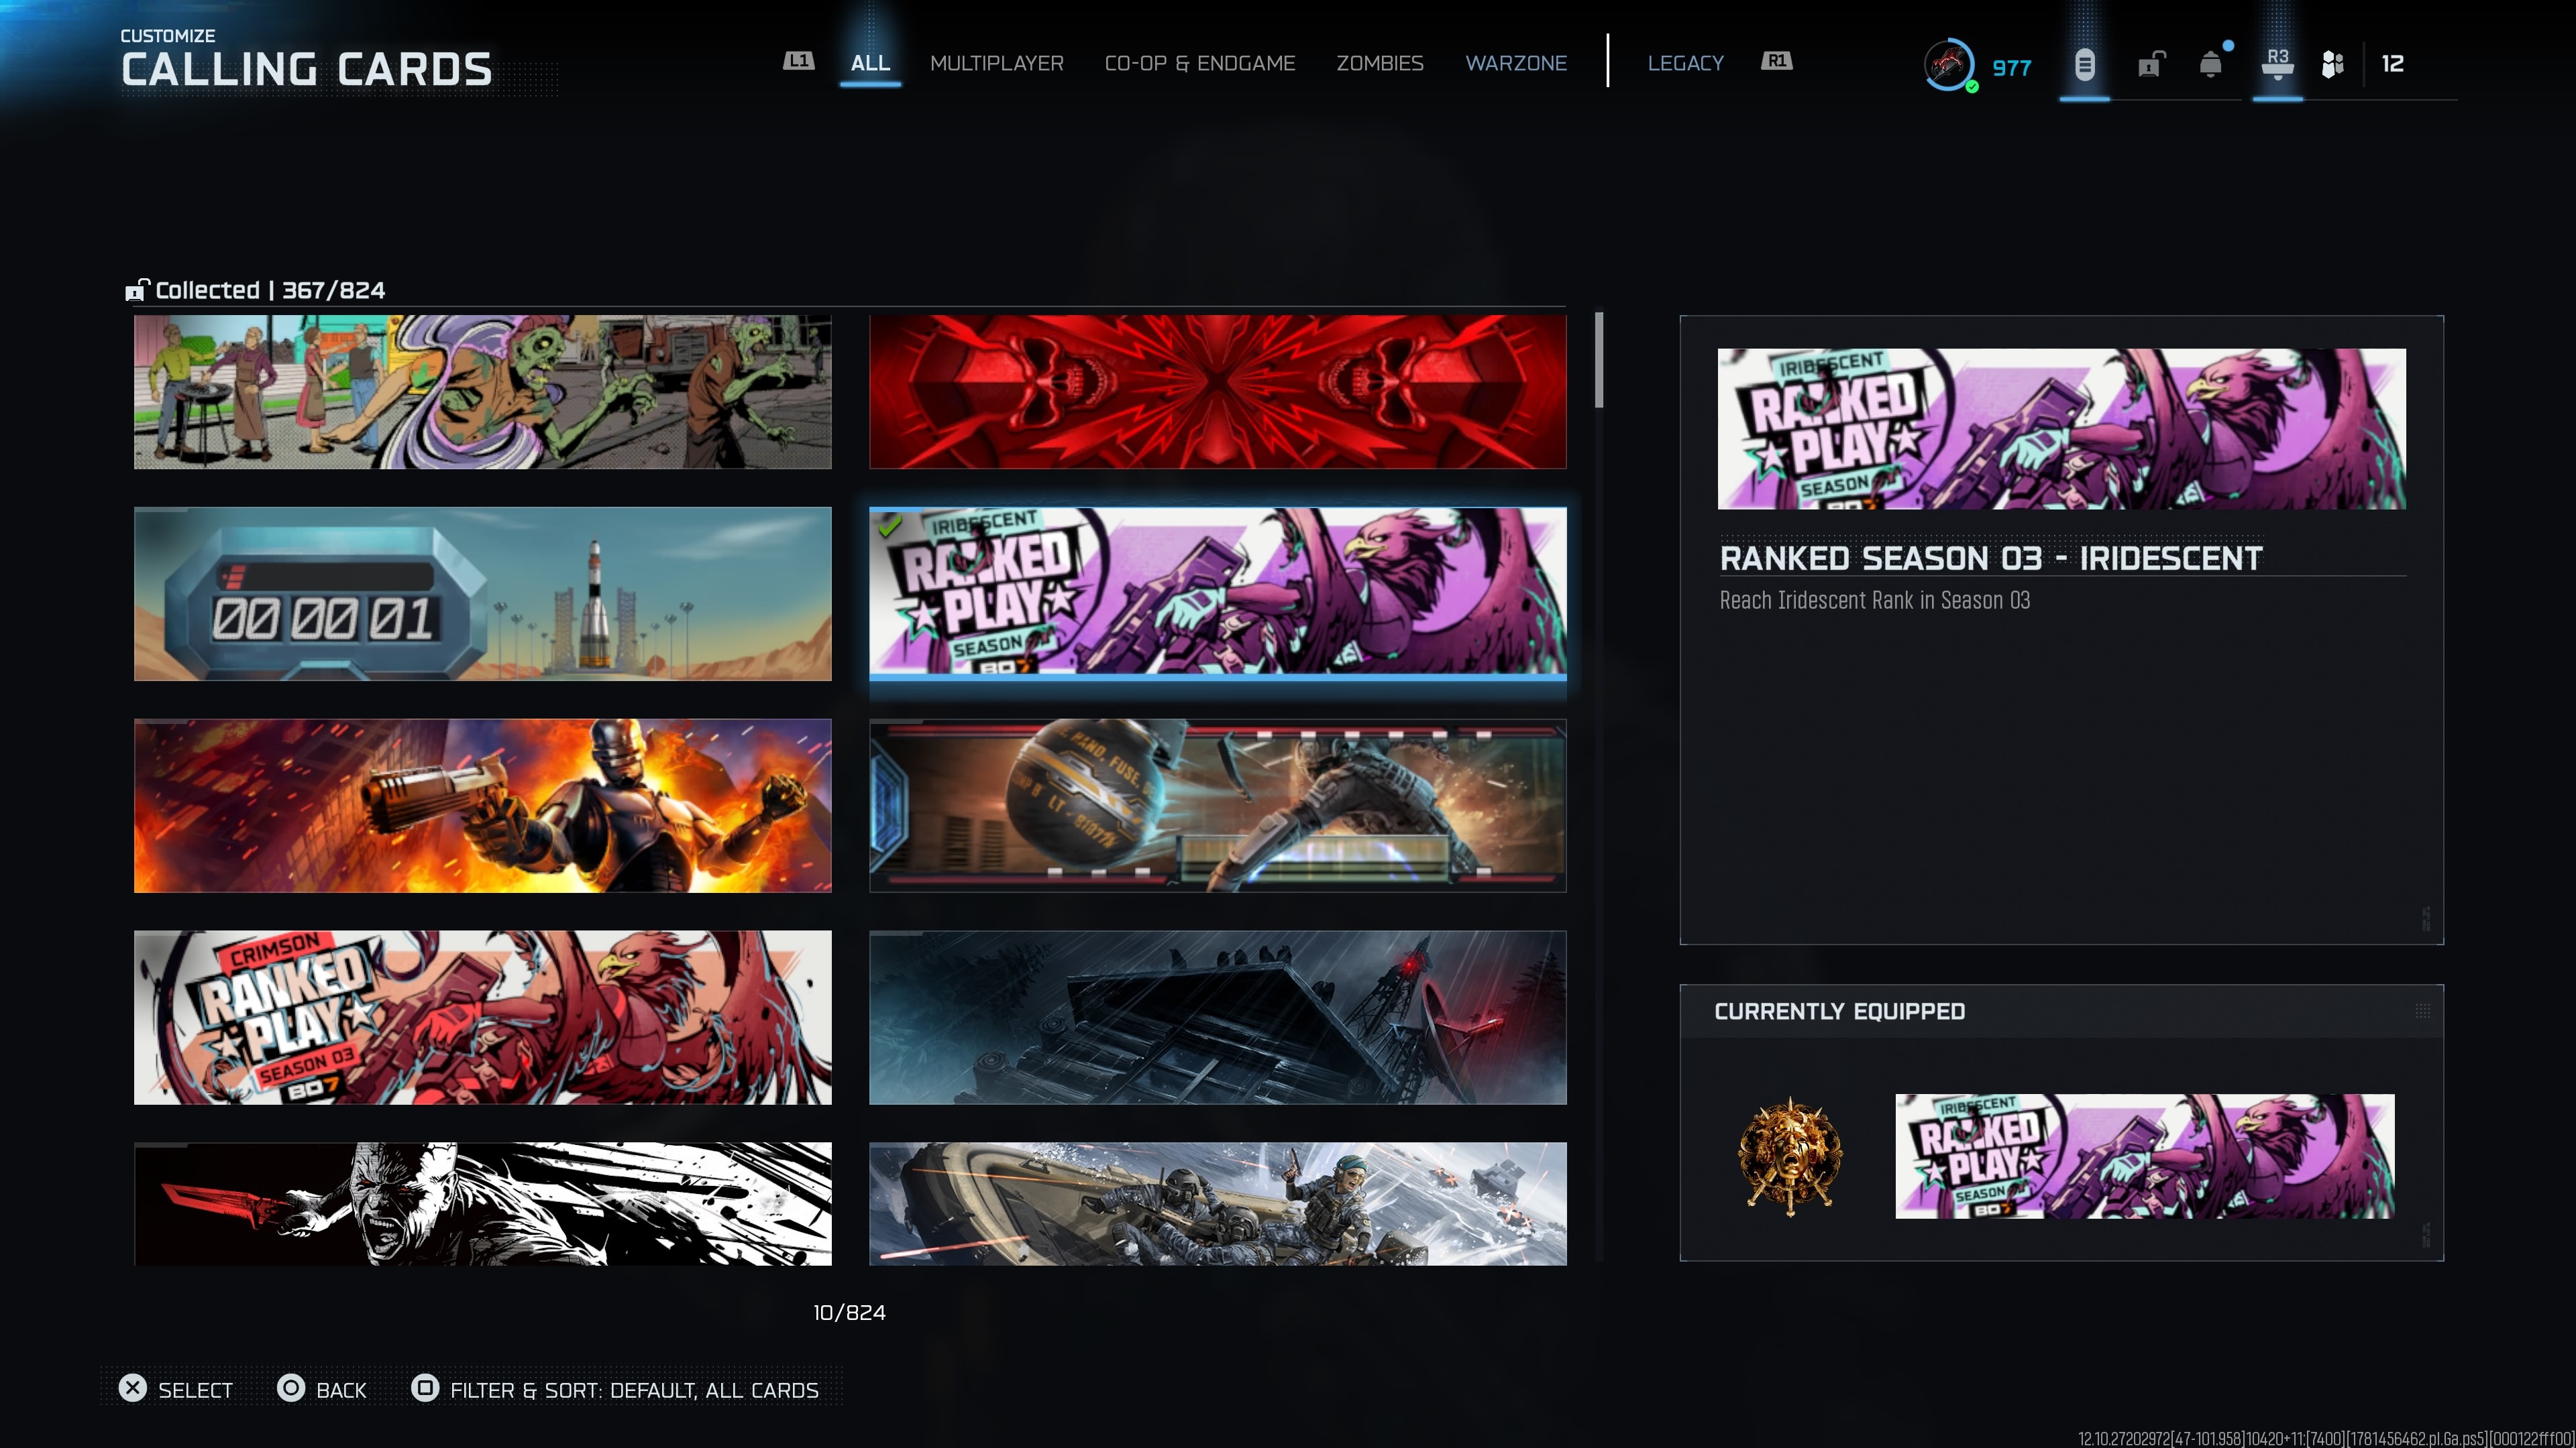
Task: Go to the WARZONE tab
Action: point(1516,63)
